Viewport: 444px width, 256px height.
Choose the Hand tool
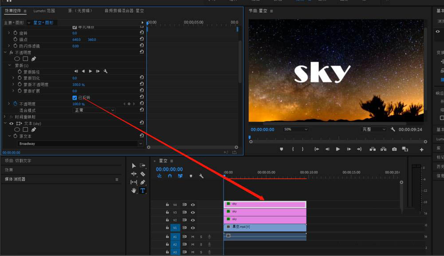(134, 190)
